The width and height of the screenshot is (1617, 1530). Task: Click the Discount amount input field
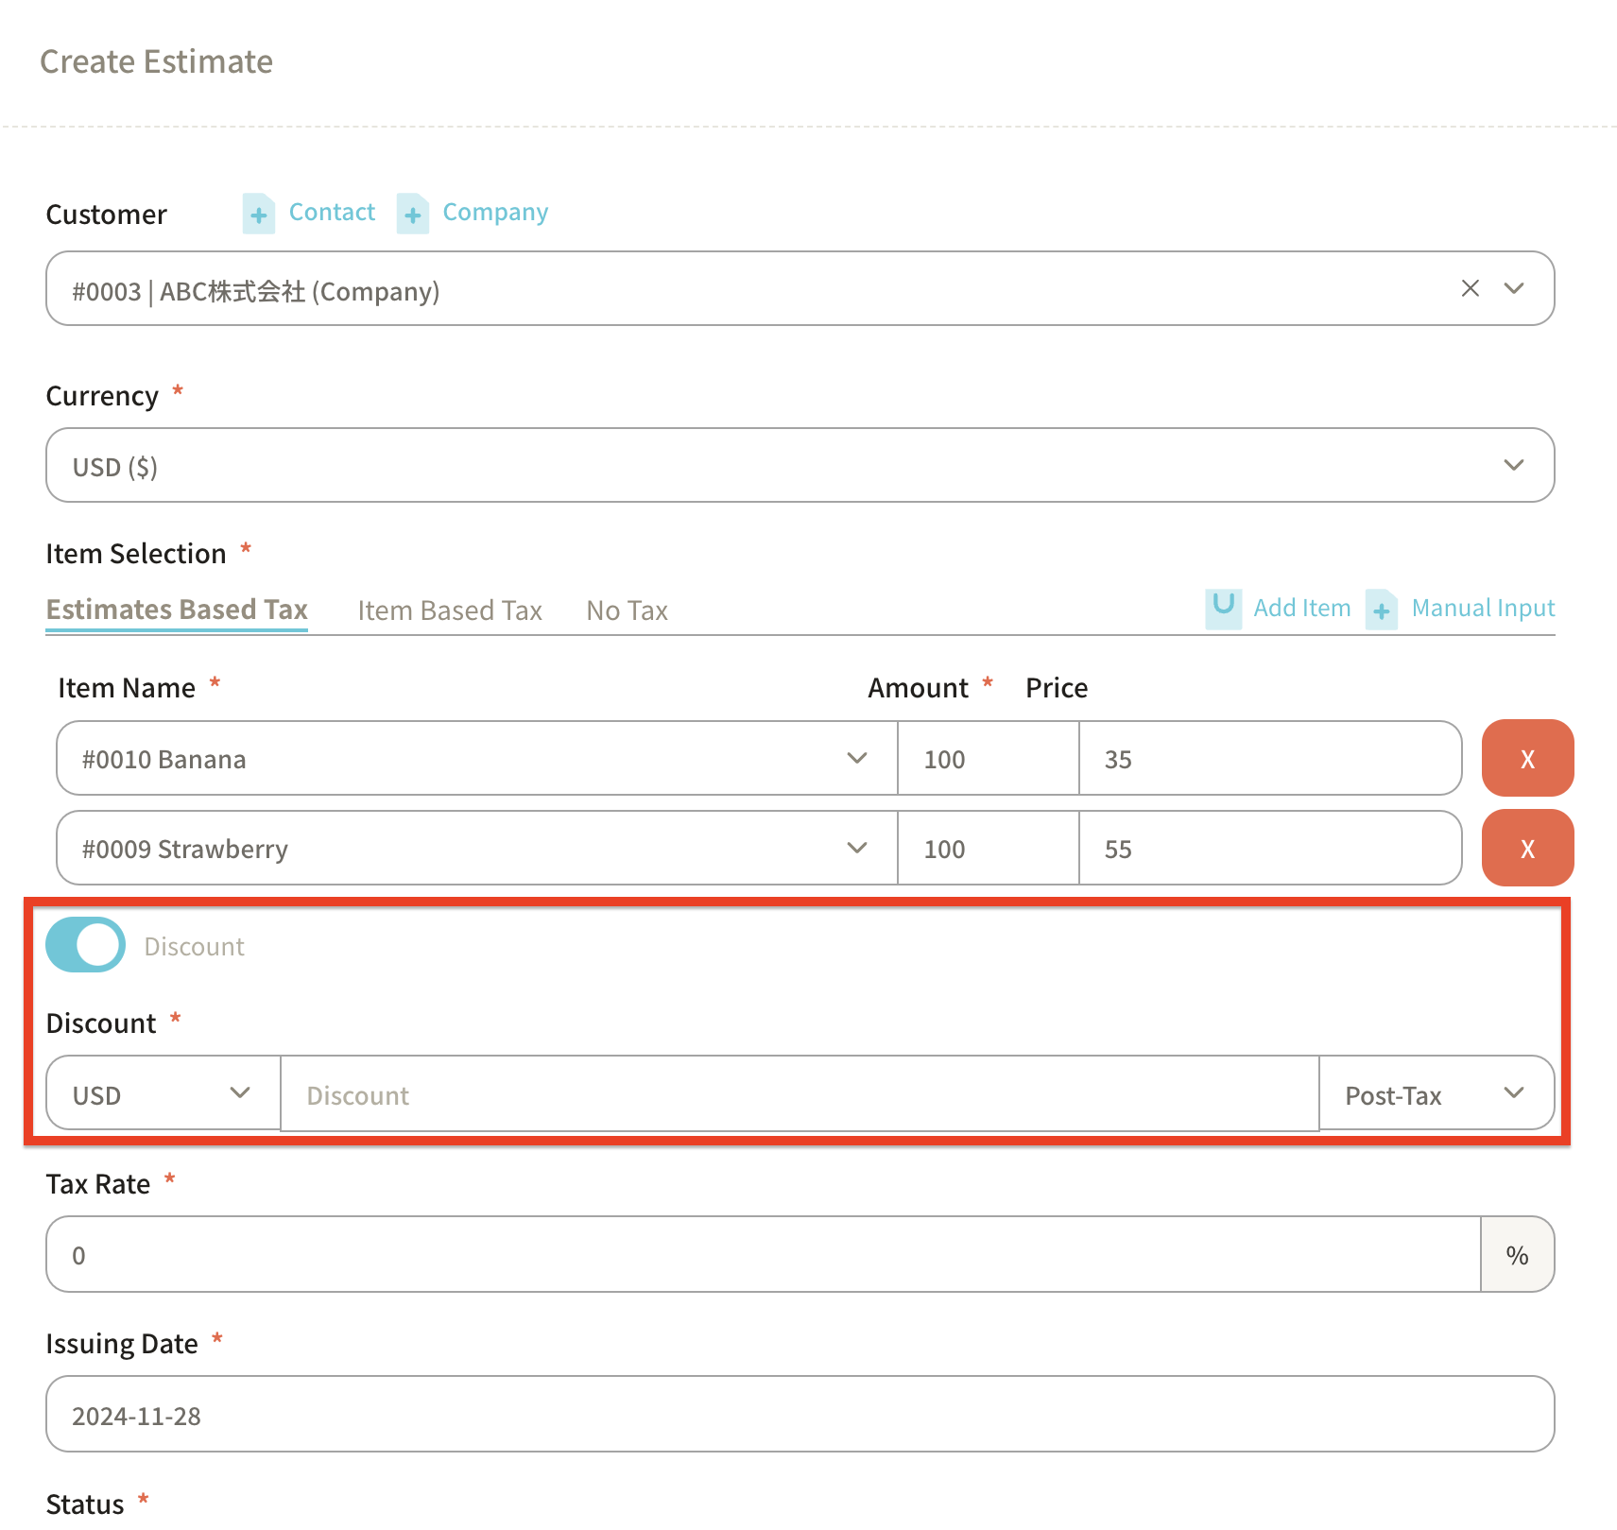(799, 1094)
